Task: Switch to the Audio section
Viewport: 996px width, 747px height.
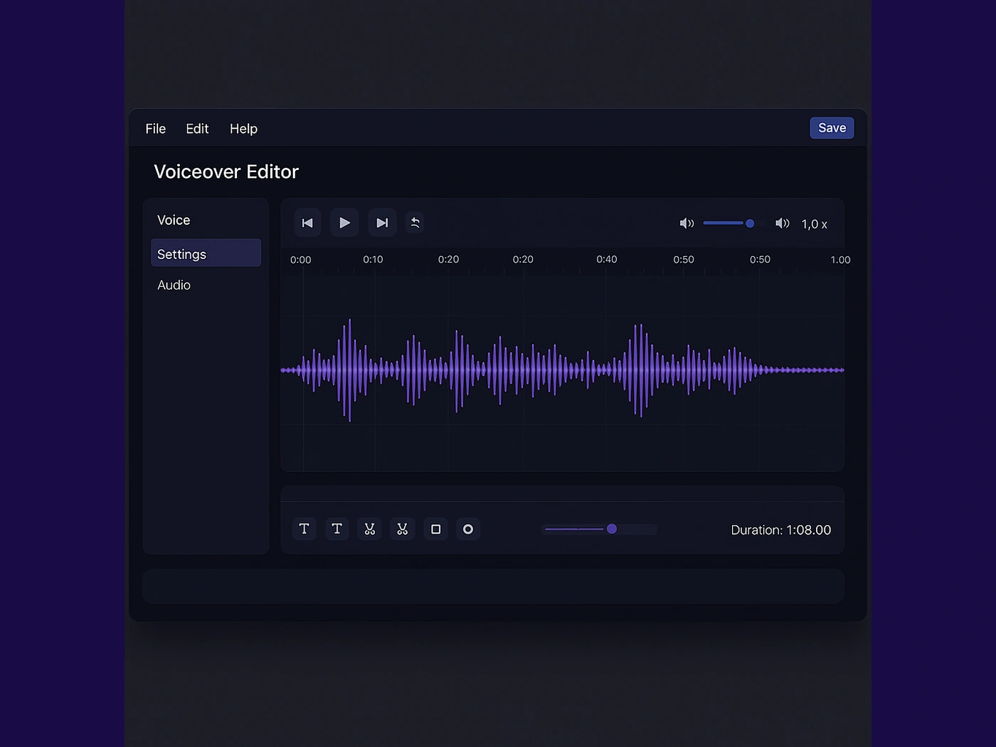Action: tap(174, 285)
